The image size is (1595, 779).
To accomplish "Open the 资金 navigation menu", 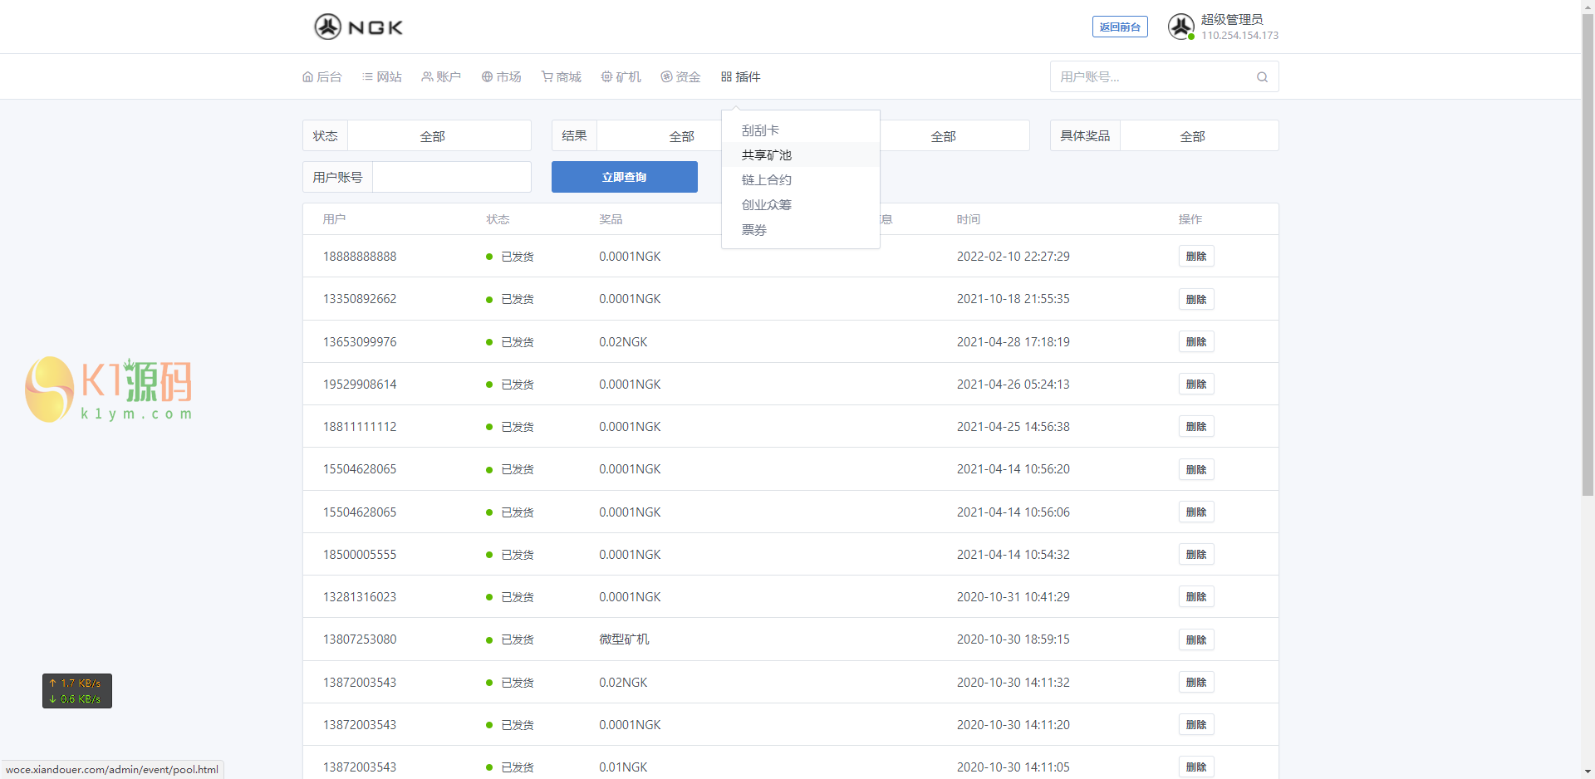I will (681, 77).
